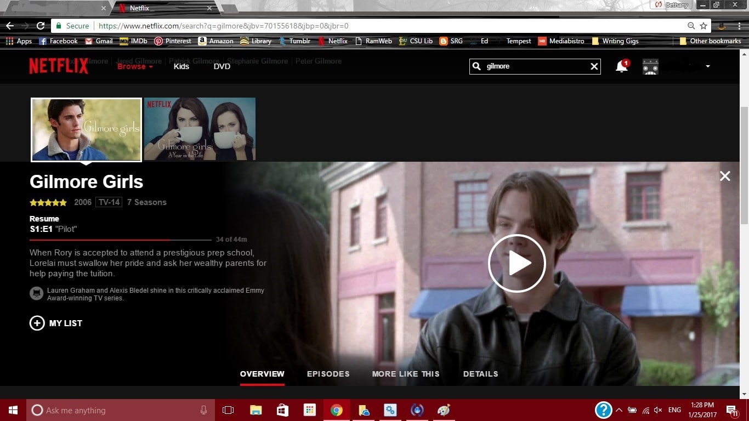749x421 pixels.
Task: Expand the Other bookmarks folder
Action: coord(710,41)
